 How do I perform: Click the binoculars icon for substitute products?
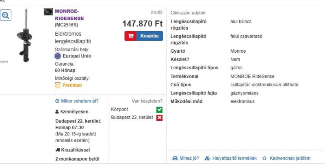[208, 158]
